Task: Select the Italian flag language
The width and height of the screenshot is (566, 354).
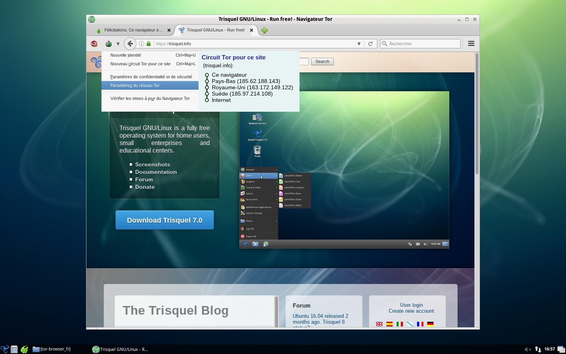Action: coord(400,324)
